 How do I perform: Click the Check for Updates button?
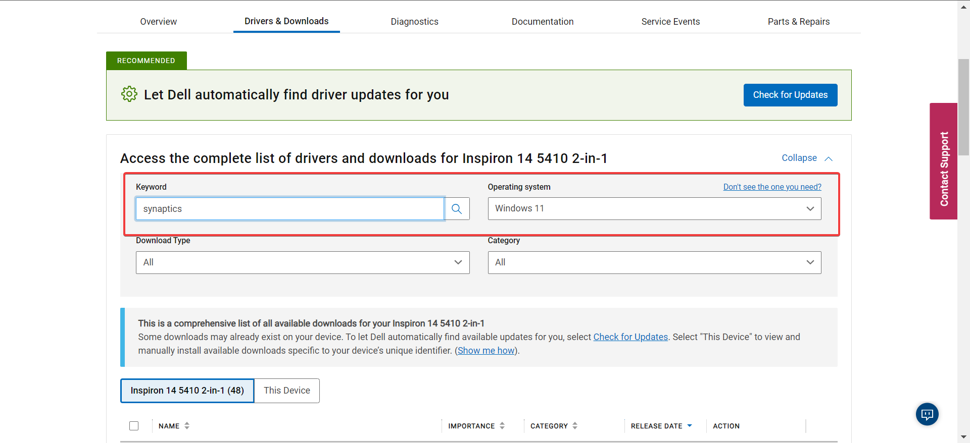click(x=790, y=95)
